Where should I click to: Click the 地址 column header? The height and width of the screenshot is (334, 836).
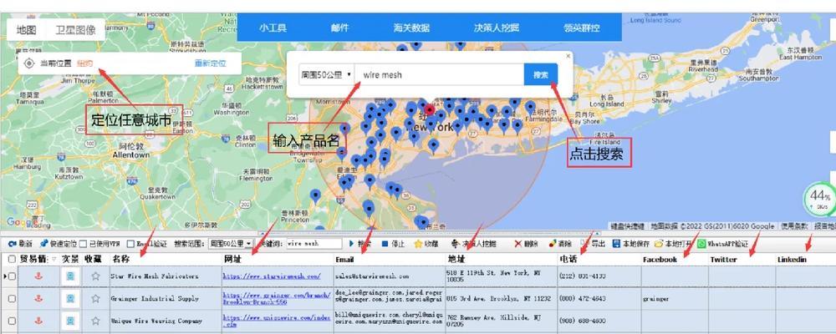coord(502,260)
